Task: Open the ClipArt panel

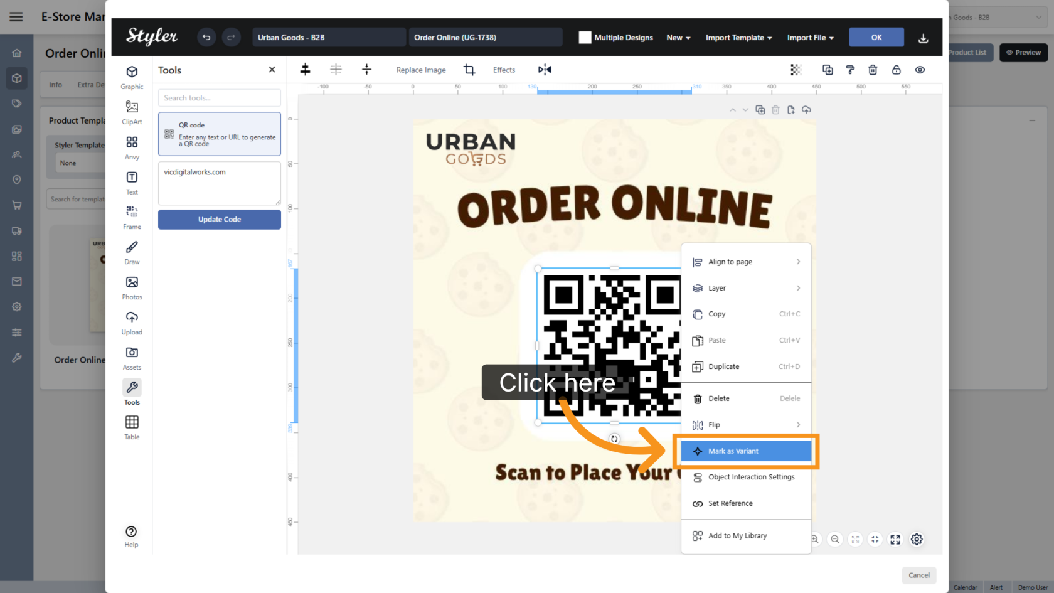Action: [x=132, y=112]
